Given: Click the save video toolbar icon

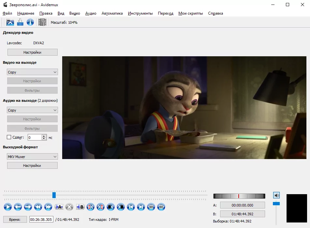Looking at the screenshot, I should (20, 22).
